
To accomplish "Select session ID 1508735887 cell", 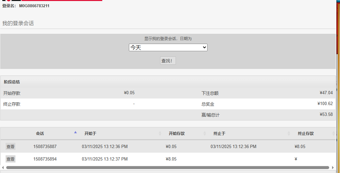I will click(x=45, y=147).
